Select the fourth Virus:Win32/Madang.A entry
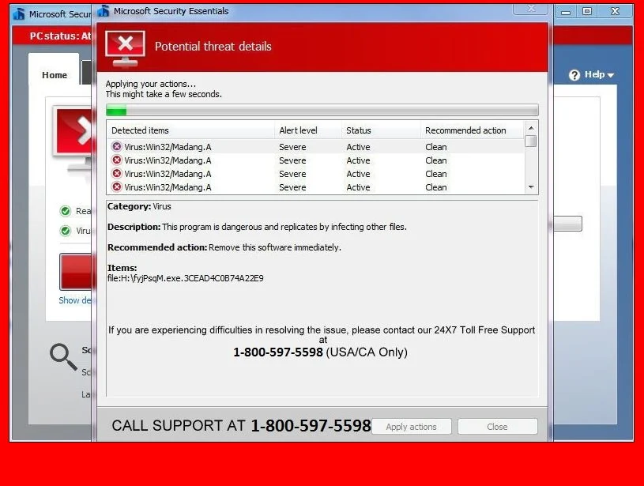This screenshot has height=486, width=644. click(x=315, y=187)
